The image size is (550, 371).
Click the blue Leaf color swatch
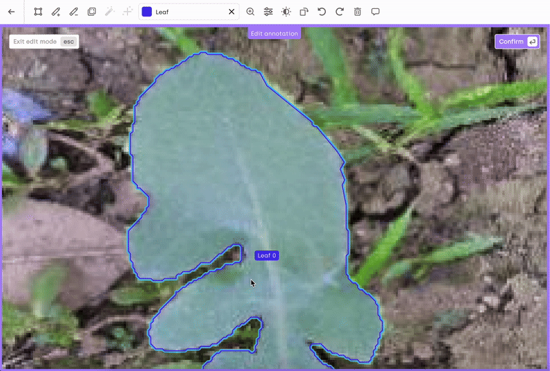pos(147,12)
